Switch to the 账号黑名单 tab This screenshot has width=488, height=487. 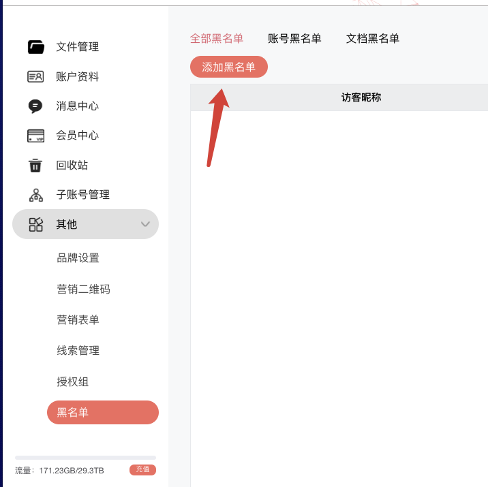click(x=294, y=39)
